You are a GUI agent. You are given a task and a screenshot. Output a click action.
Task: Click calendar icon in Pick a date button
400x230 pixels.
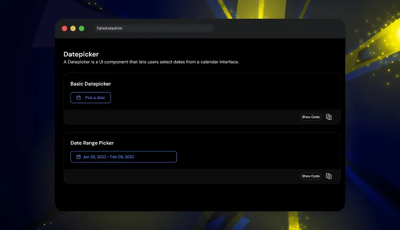(x=79, y=98)
